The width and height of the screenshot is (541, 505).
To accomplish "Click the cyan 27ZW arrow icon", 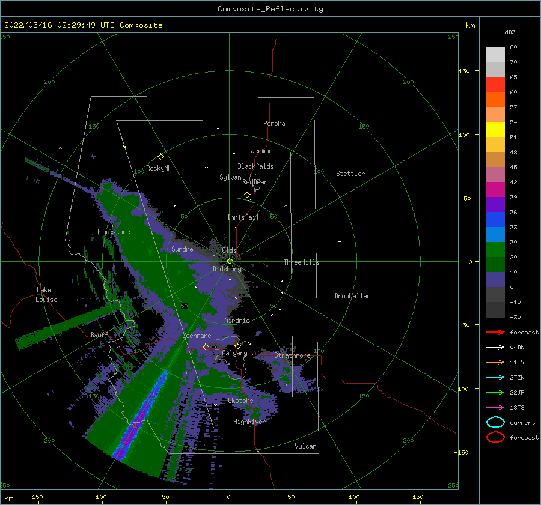I will pyautogui.click(x=495, y=378).
